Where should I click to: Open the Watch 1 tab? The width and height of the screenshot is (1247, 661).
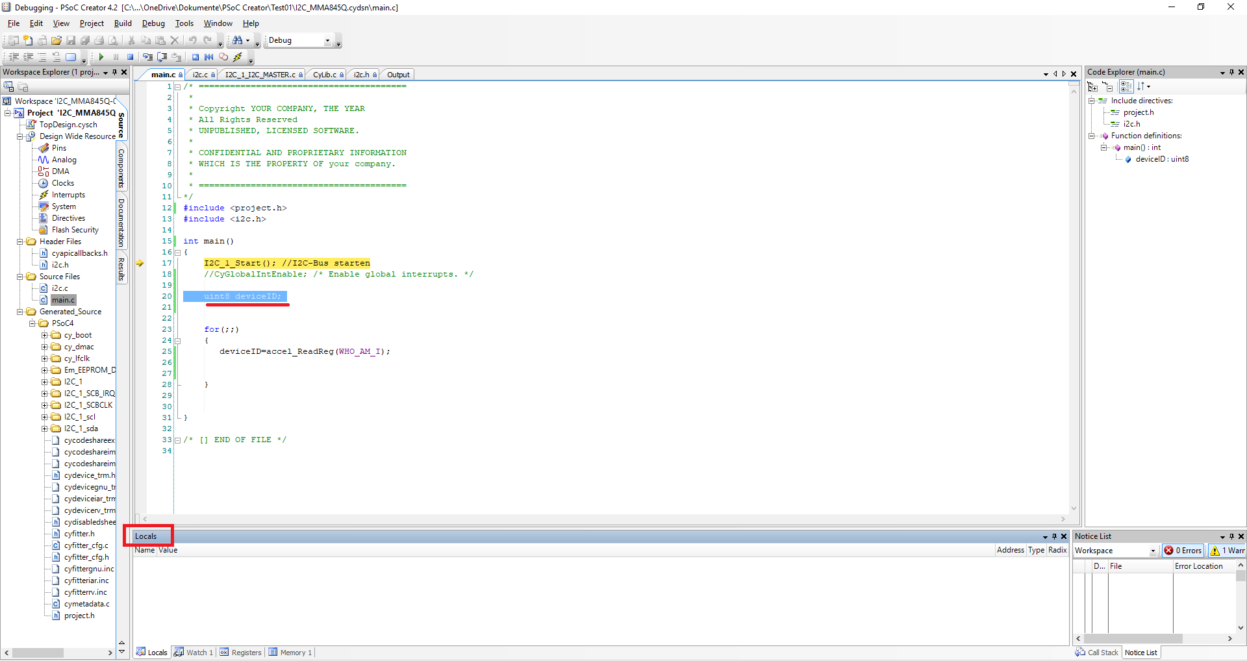tap(194, 653)
